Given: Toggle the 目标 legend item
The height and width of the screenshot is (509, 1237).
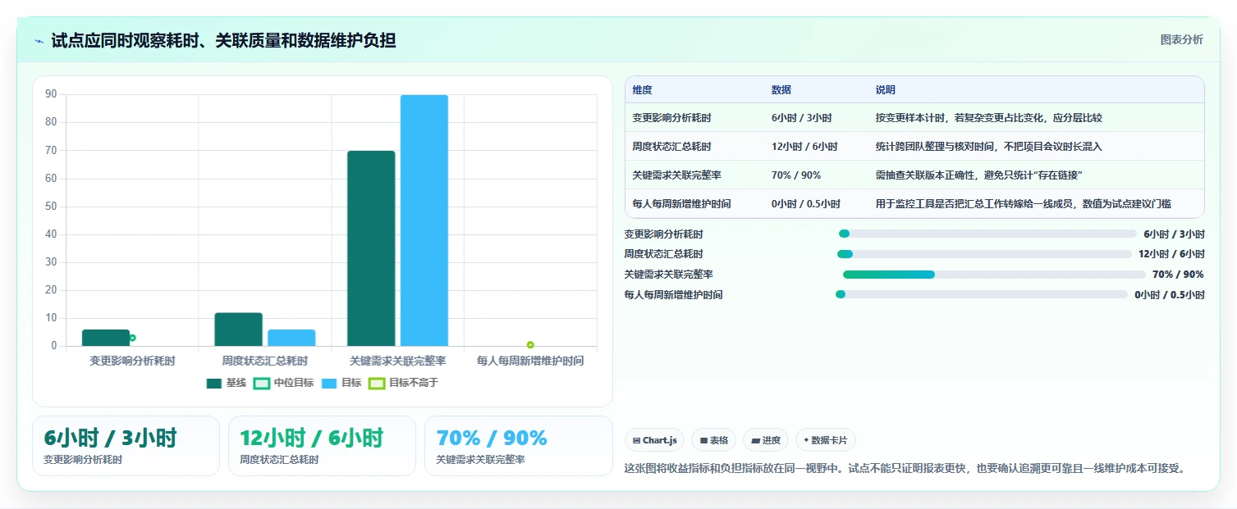Looking at the screenshot, I should pyautogui.click(x=341, y=383).
